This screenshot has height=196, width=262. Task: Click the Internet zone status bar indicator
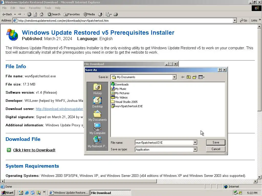[x=232, y=187]
